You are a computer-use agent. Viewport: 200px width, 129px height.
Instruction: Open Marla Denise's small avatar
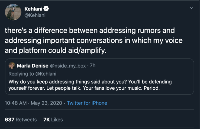(12, 66)
